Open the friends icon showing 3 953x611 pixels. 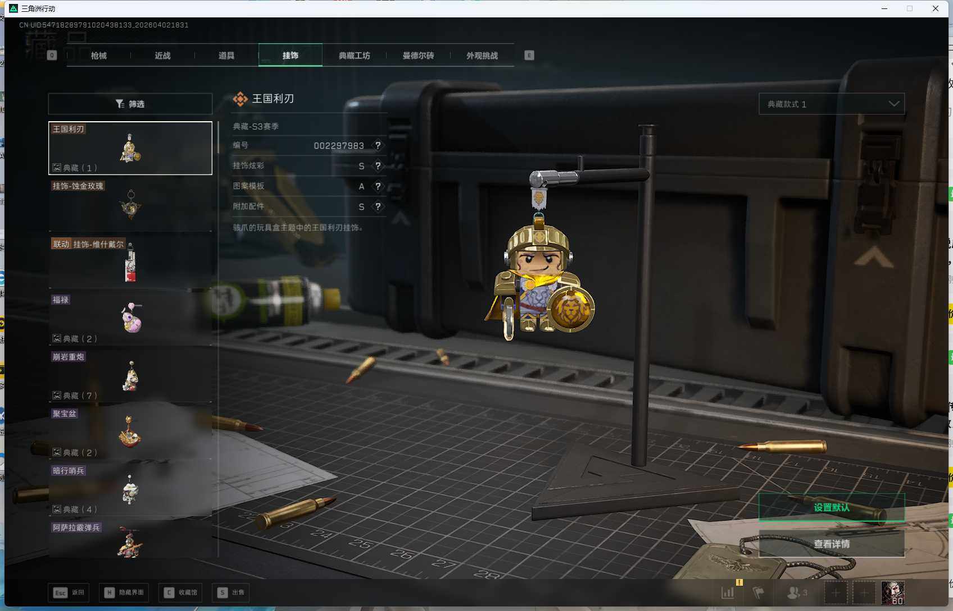tap(797, 592)
